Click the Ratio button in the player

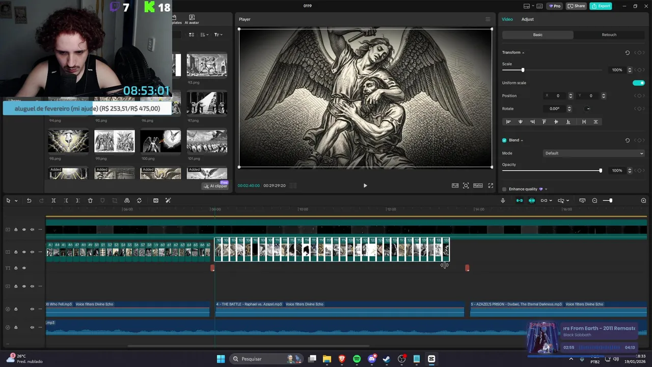[478, 186]
